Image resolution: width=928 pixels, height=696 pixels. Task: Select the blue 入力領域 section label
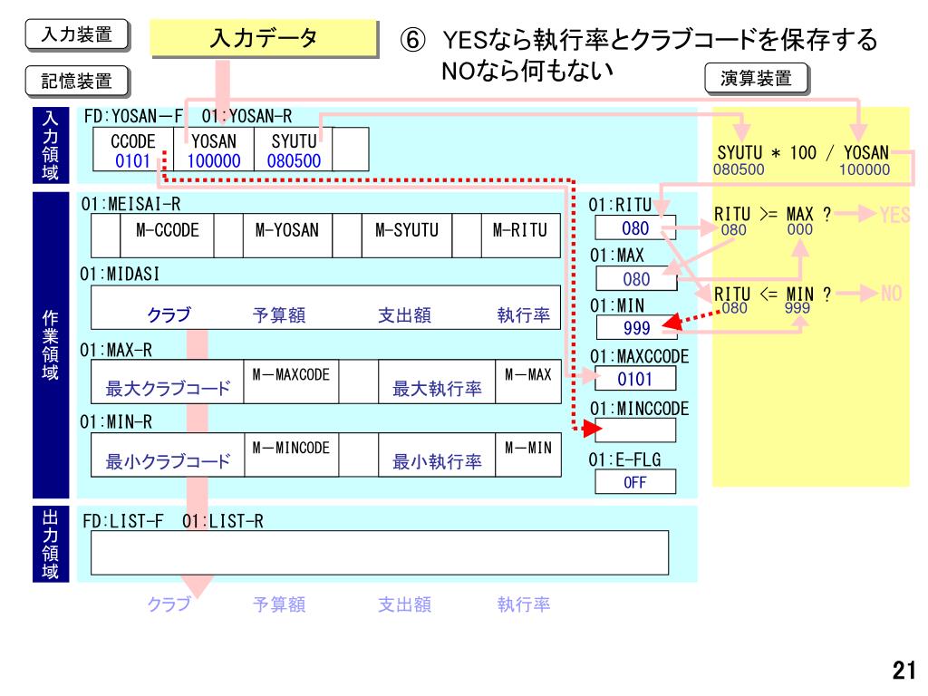(x=51, y=145)
